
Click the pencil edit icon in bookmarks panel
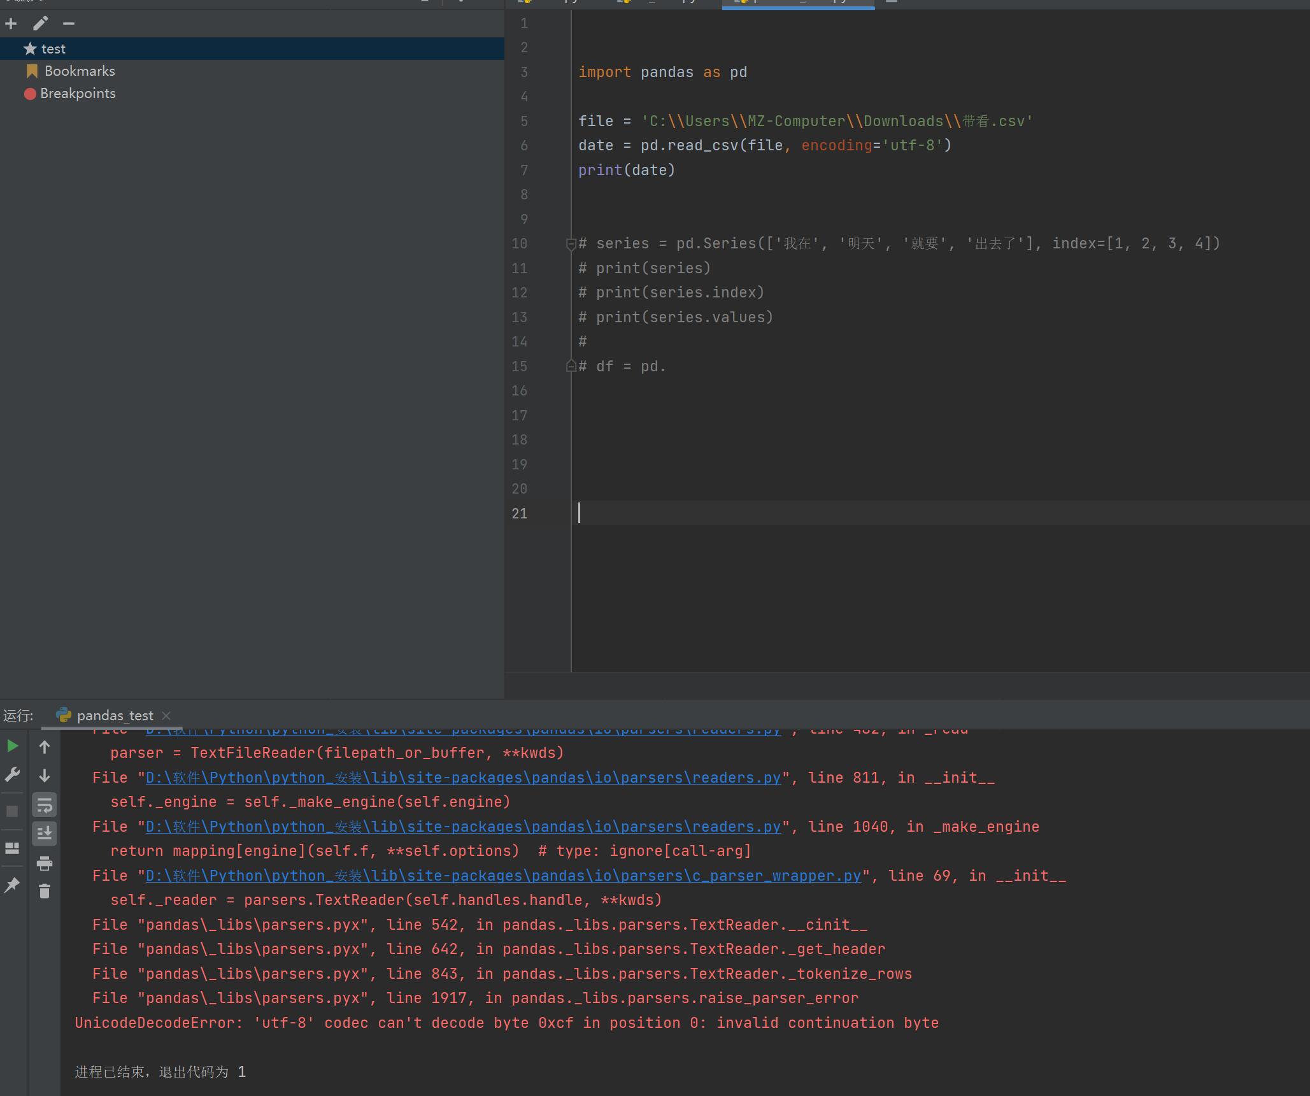[40, 24]
